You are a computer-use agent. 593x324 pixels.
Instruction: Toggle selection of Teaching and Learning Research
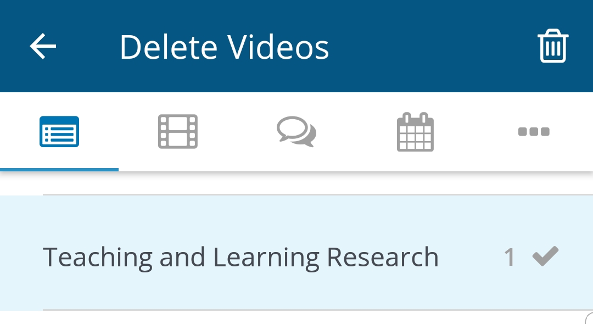240,256
